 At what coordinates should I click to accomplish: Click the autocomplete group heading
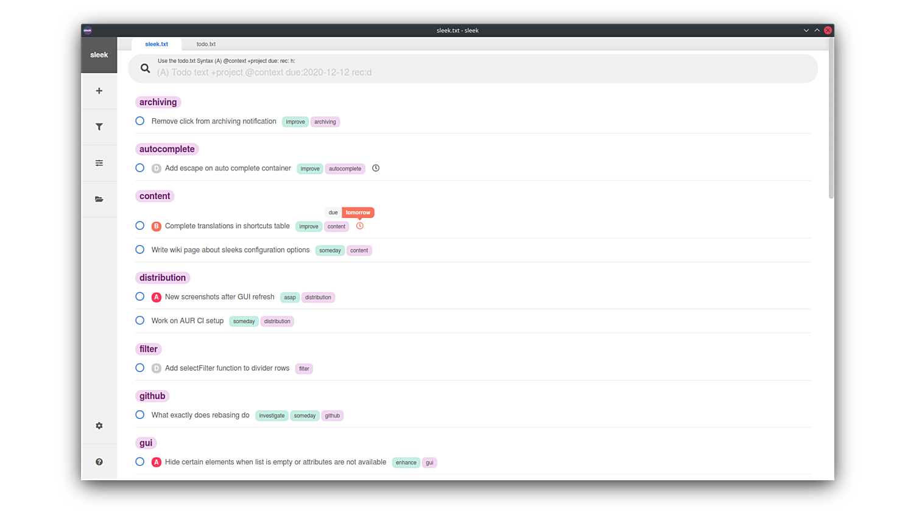(x=167, y=149)
